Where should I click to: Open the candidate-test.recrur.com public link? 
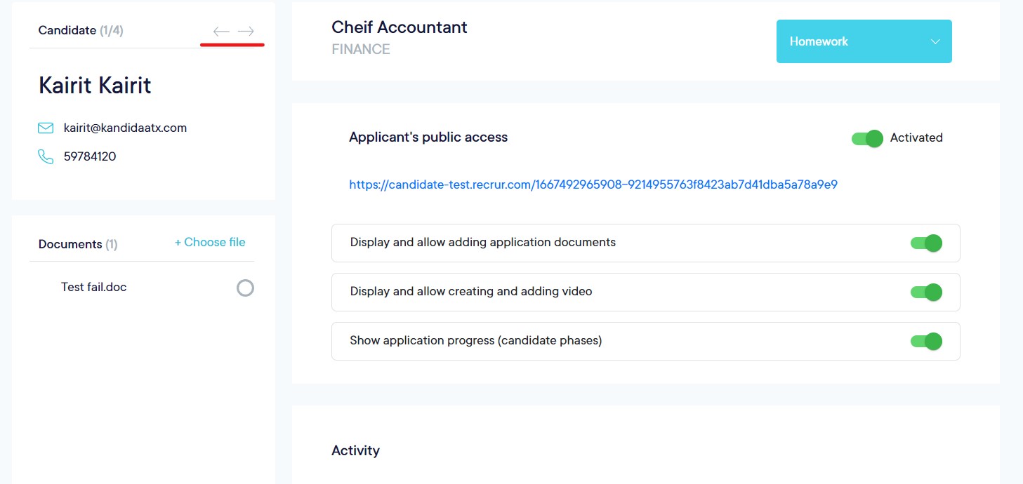point(593,185)
